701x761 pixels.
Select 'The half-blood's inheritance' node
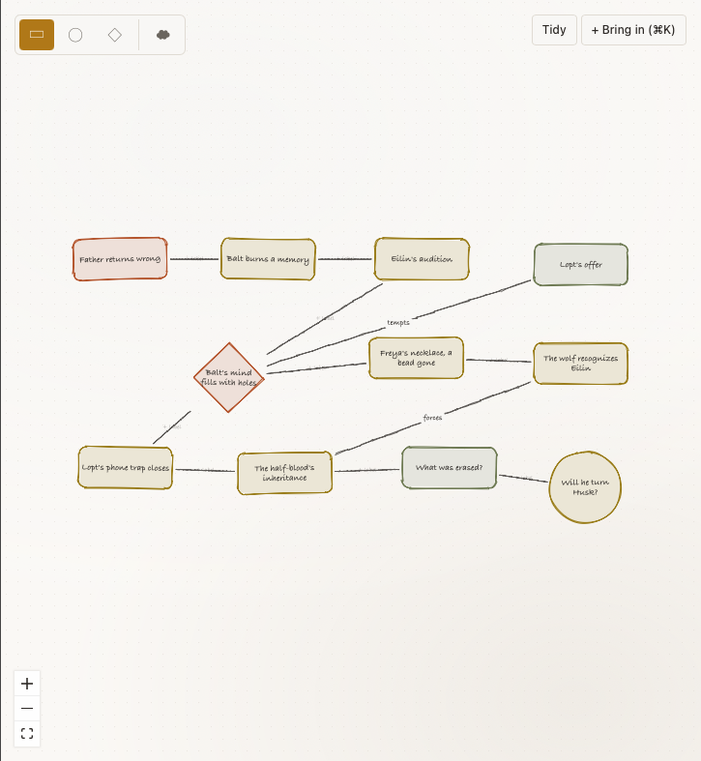pyautogui.click(x=285, y=473)
